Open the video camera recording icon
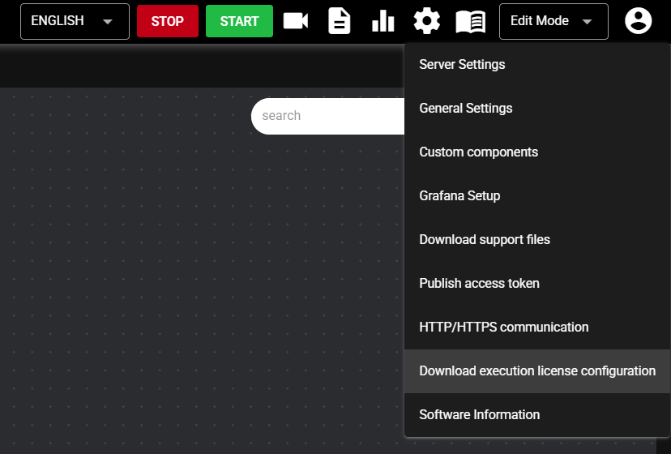The width and height of the screenshot is (671, 454). (296, 21)
